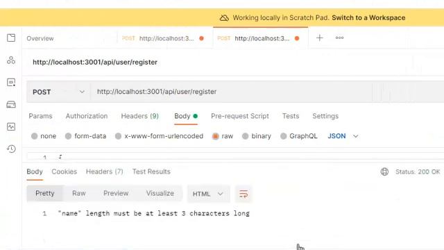Open the Test Results tab

pos(151,172)
